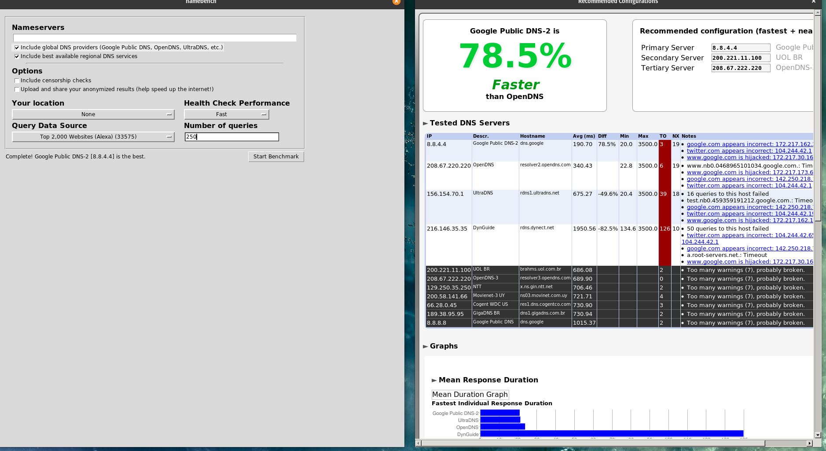Enable Include censorship checks

(17, 81)
